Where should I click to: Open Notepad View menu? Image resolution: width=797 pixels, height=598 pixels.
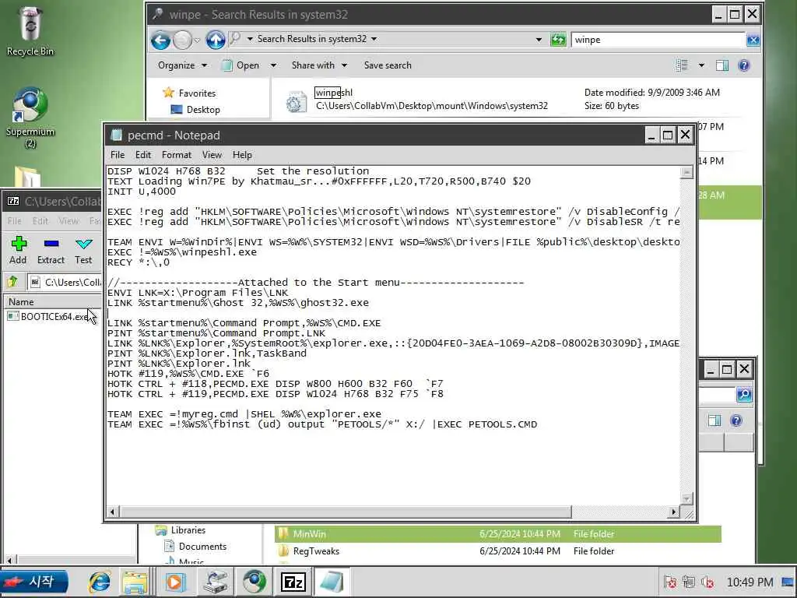pyautogui.click(x=212, y=155)
